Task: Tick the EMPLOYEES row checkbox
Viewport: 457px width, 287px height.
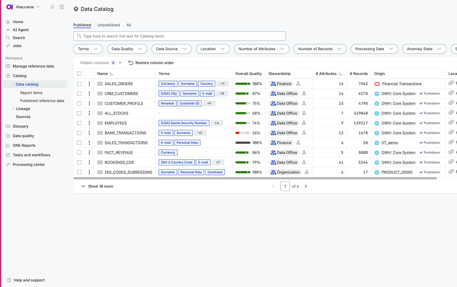Action: click(79, 123)
